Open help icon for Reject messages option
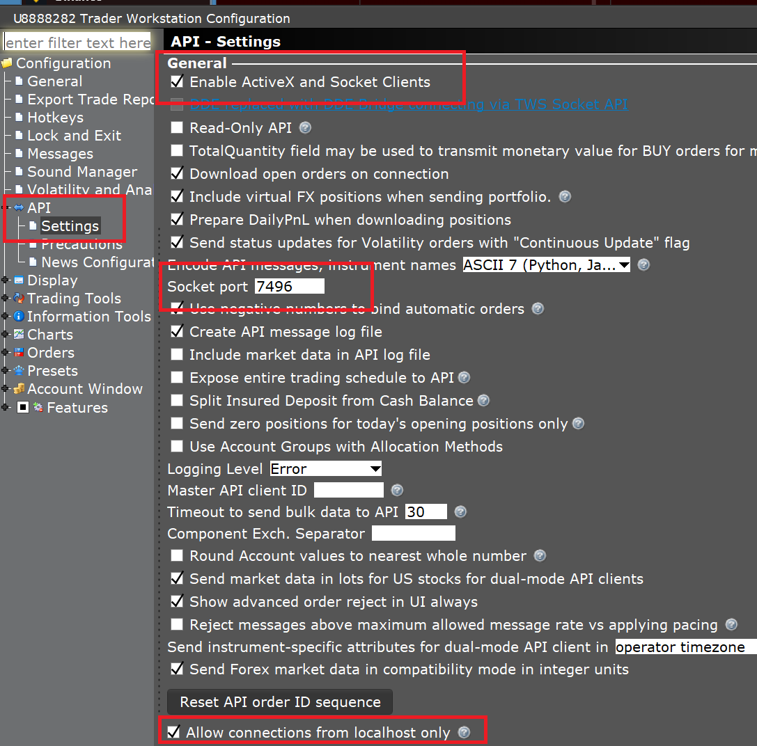This screenshot has width=757, height=746. [731, 624]
